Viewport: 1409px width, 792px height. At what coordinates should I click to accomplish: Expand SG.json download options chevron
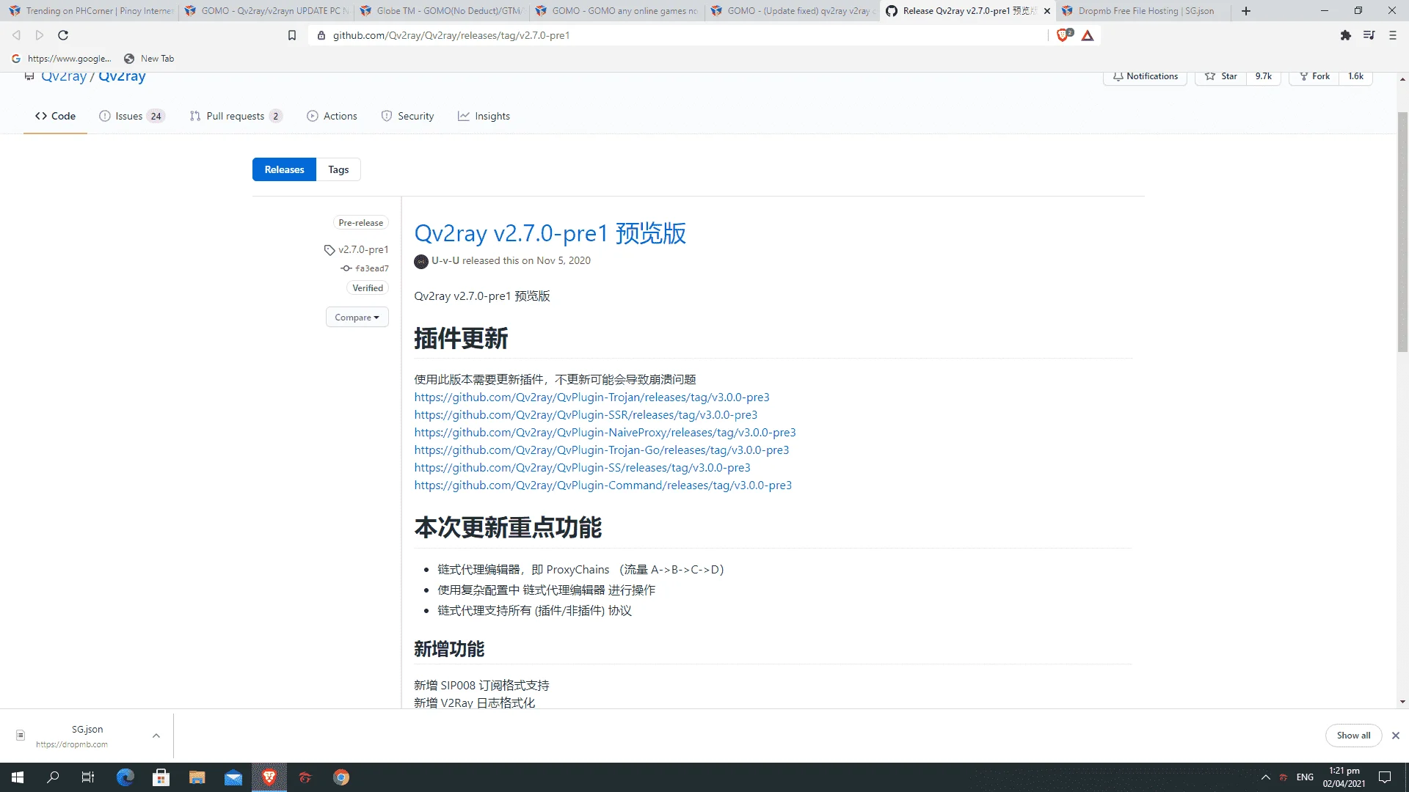pyautogui.click(x=156, y=736)
